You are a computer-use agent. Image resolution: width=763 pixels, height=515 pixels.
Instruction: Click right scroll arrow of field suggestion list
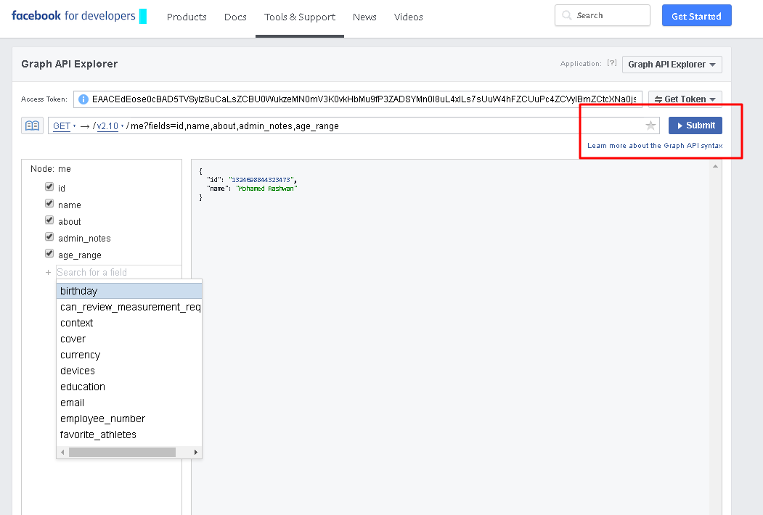point(195,452)
